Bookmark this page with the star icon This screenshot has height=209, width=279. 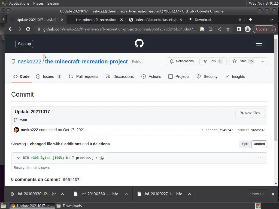[228, 29]
